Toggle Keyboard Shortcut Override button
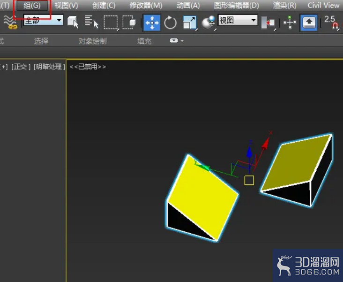The height and width of the screenshot is (282, 343). pos(309,23)
